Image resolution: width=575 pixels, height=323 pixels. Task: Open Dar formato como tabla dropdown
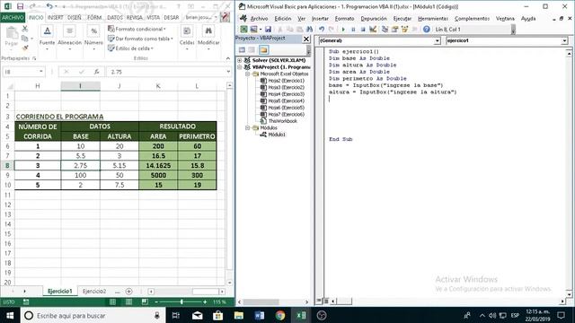pos(140,39)
